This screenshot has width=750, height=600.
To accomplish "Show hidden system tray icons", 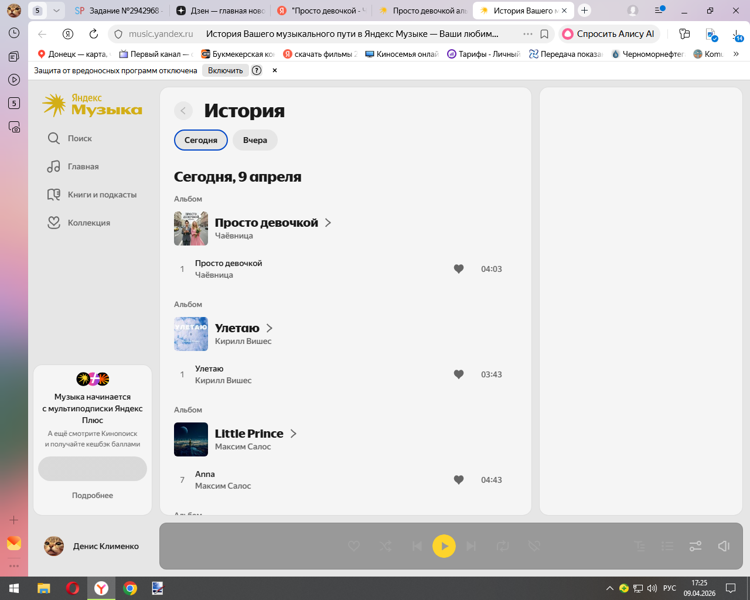I will pyautogui.click(x=610, y=588).
